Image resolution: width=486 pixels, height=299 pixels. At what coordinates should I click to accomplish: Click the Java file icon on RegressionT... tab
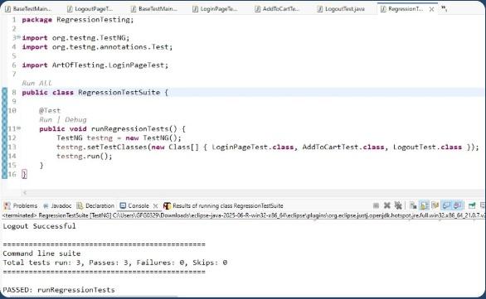tap(383, 9)
